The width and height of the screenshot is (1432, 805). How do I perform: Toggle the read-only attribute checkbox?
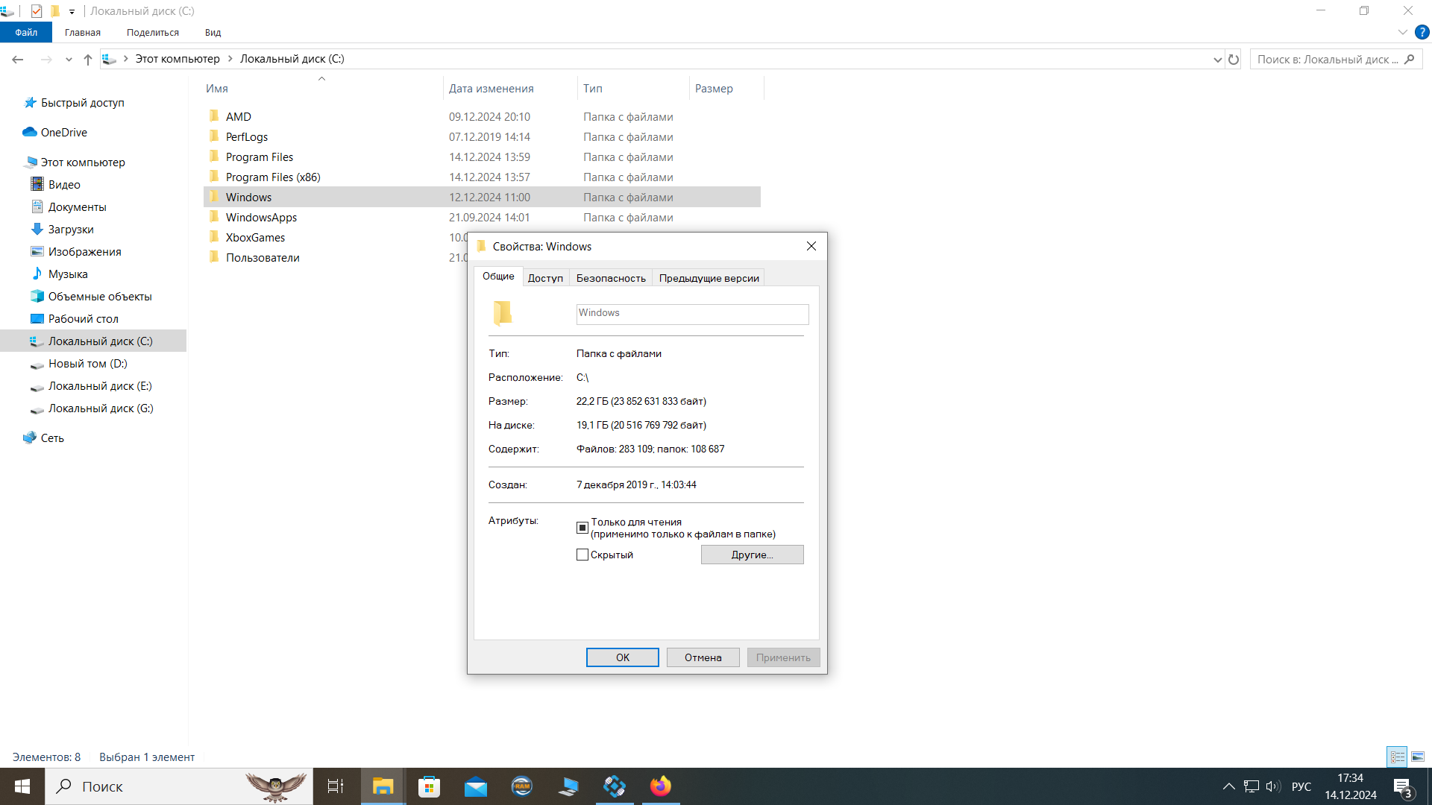(582, 528)
